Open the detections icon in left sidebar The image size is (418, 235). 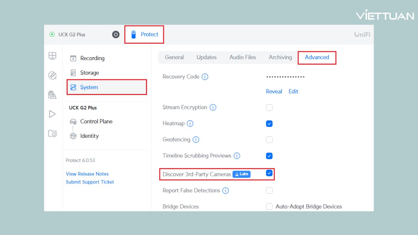52,75
